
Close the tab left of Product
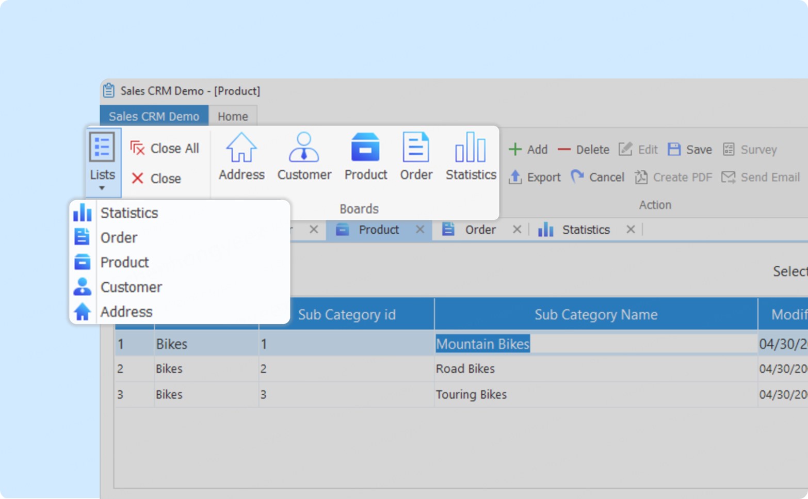[x=314, y=230]
